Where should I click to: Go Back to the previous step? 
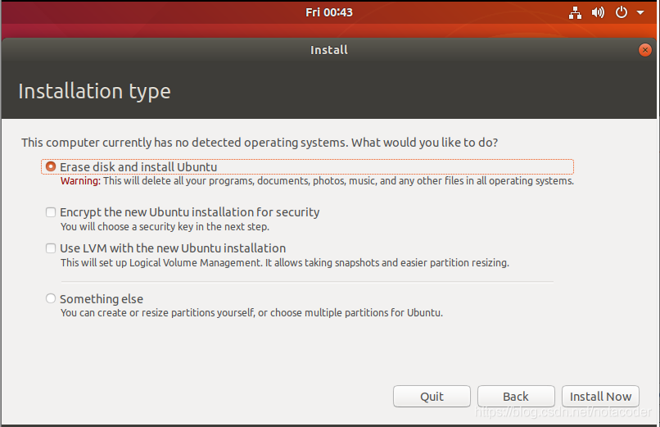point(516,396)
